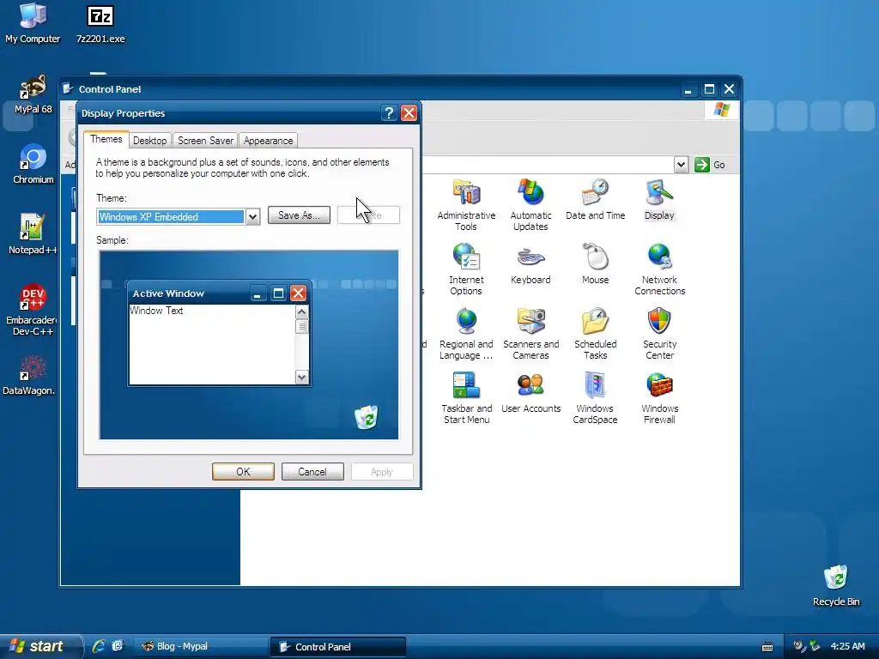This screenshot has width=879, height=659.
Task: Expand the Control Panel address bar dropdown
Action: (x=681, y=165)
